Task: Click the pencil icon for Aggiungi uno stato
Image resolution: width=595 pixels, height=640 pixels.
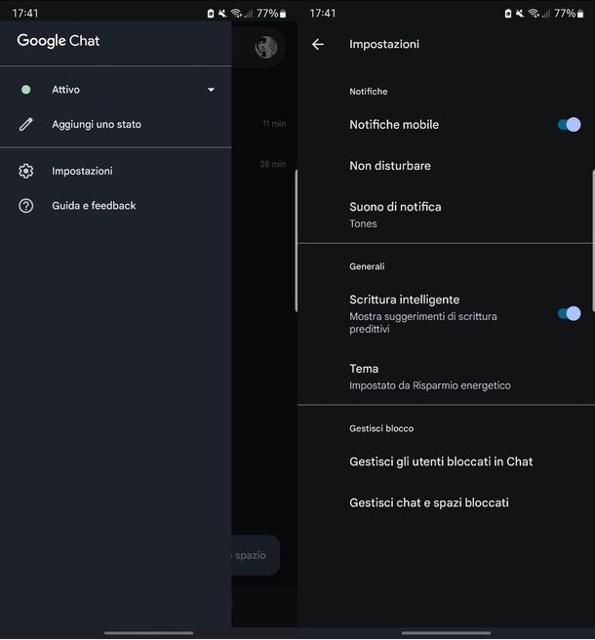Action: point(25,124)
